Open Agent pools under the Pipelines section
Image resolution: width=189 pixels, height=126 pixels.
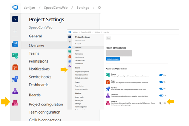(79, 97)
